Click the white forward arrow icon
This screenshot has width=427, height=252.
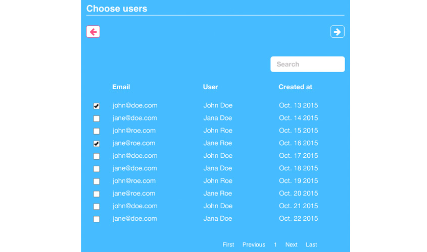[x=337, y=32]
